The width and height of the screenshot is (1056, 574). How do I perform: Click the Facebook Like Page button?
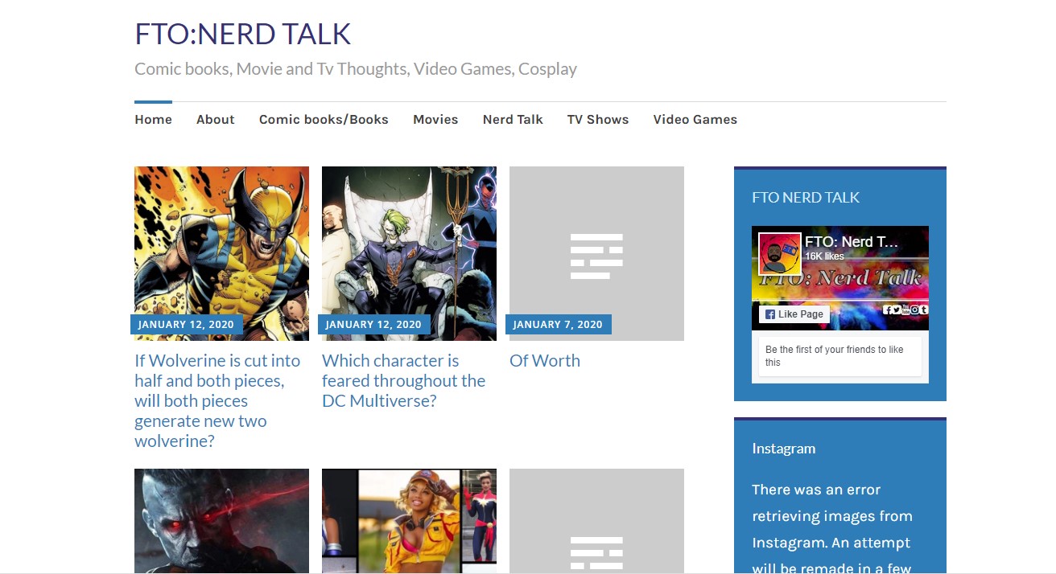794,314
